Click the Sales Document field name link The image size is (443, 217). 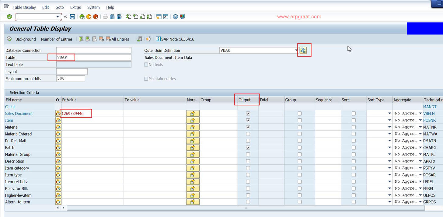coord(19,114)
